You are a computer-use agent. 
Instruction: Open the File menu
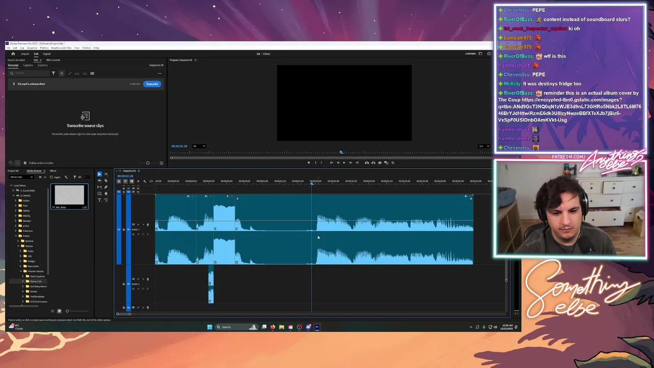(x=8, y=48)
